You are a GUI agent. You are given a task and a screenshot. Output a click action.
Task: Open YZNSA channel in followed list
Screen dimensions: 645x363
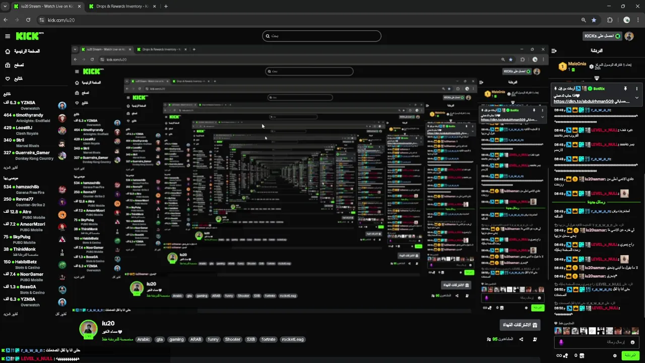pyautogui.click(x=34, y=105)
